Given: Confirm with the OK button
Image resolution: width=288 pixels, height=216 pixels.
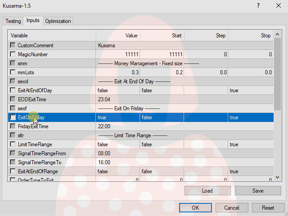Looking at the screenshot, I should [195, 208].
